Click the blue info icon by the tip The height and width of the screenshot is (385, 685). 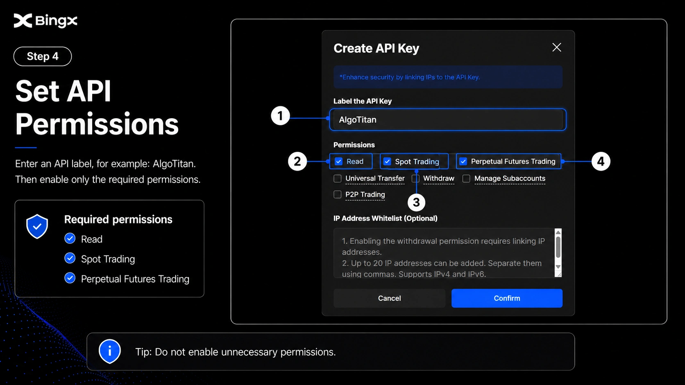click(x=110, y=351)
